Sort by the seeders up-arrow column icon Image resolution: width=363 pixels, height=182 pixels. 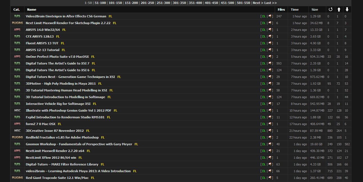pos(339,10)
